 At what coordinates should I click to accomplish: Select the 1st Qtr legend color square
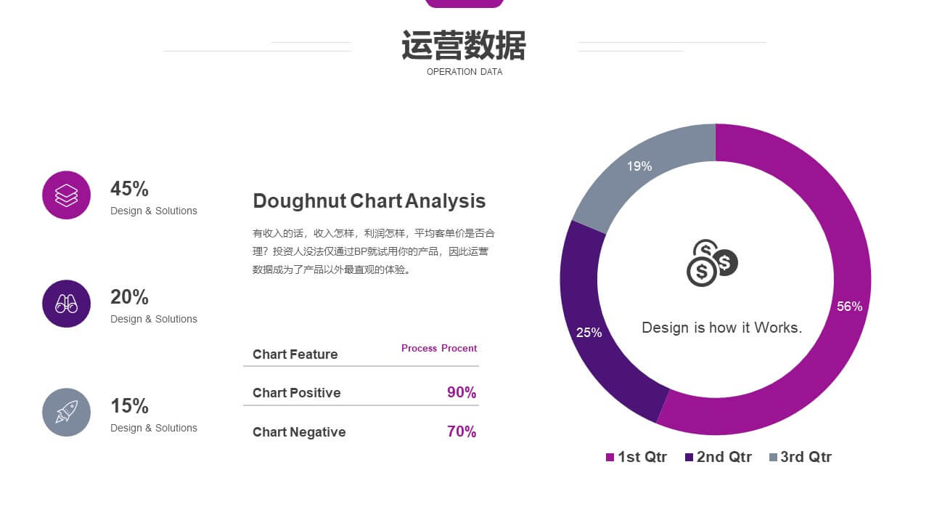tap(610, 457)
